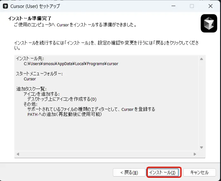Close the Cursor setup window
The image size is (221, 181).
[211, 6]
